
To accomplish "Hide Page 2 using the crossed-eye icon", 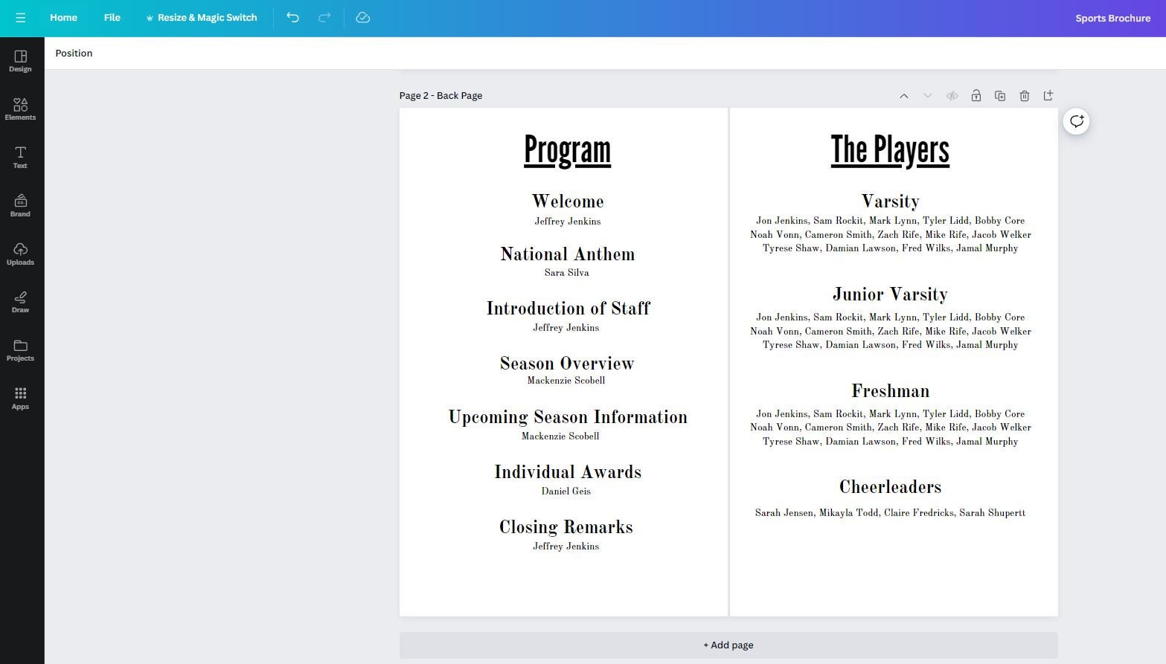I will tap(952, 95).
